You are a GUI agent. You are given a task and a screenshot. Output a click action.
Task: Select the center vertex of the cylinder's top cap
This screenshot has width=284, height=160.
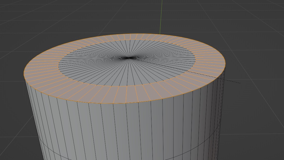(x=129, y=58)
